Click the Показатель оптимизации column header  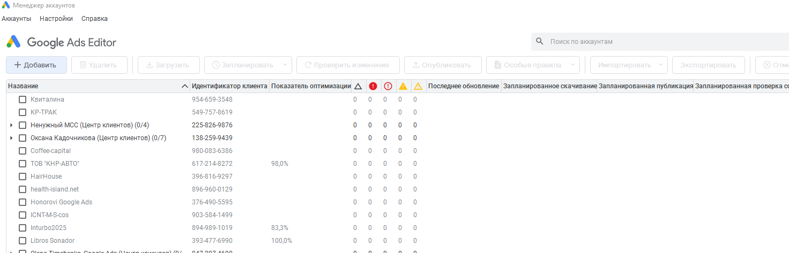pyautogui.click(x=310, y=86)
